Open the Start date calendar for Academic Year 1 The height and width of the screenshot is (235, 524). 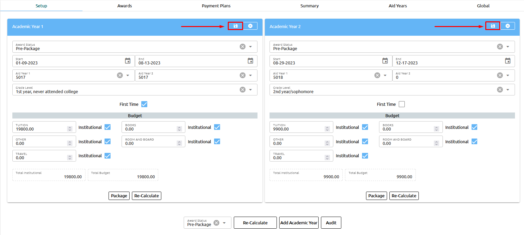click(x=128, y=61)
